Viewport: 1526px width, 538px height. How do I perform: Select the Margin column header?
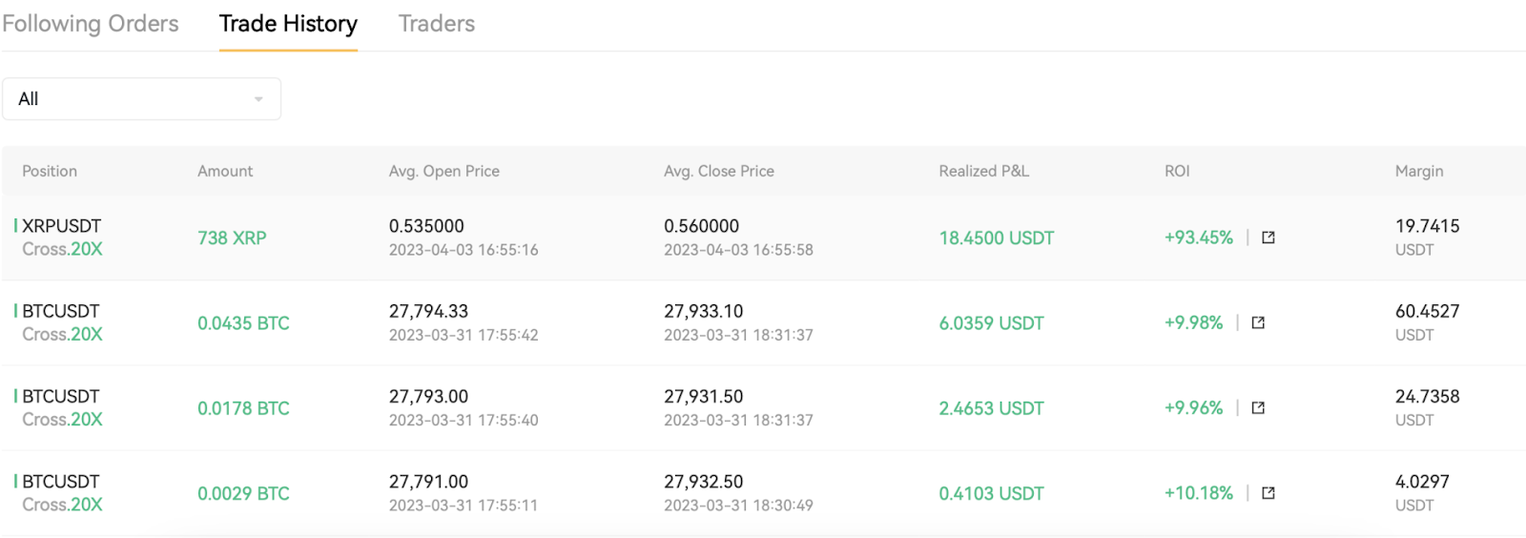tap(1418, 172)
